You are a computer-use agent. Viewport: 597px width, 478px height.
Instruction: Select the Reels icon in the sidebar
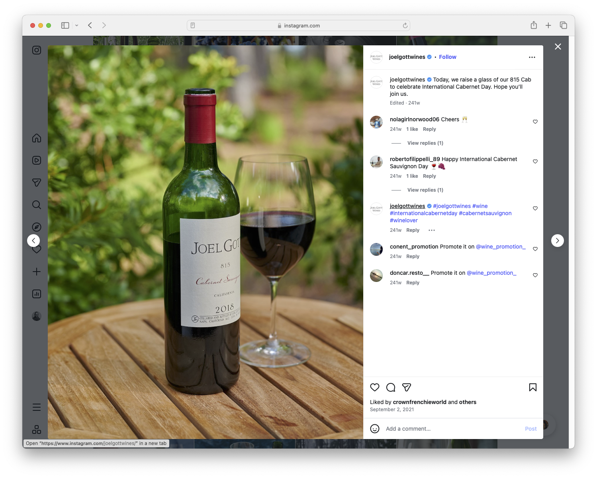point(36,160)
